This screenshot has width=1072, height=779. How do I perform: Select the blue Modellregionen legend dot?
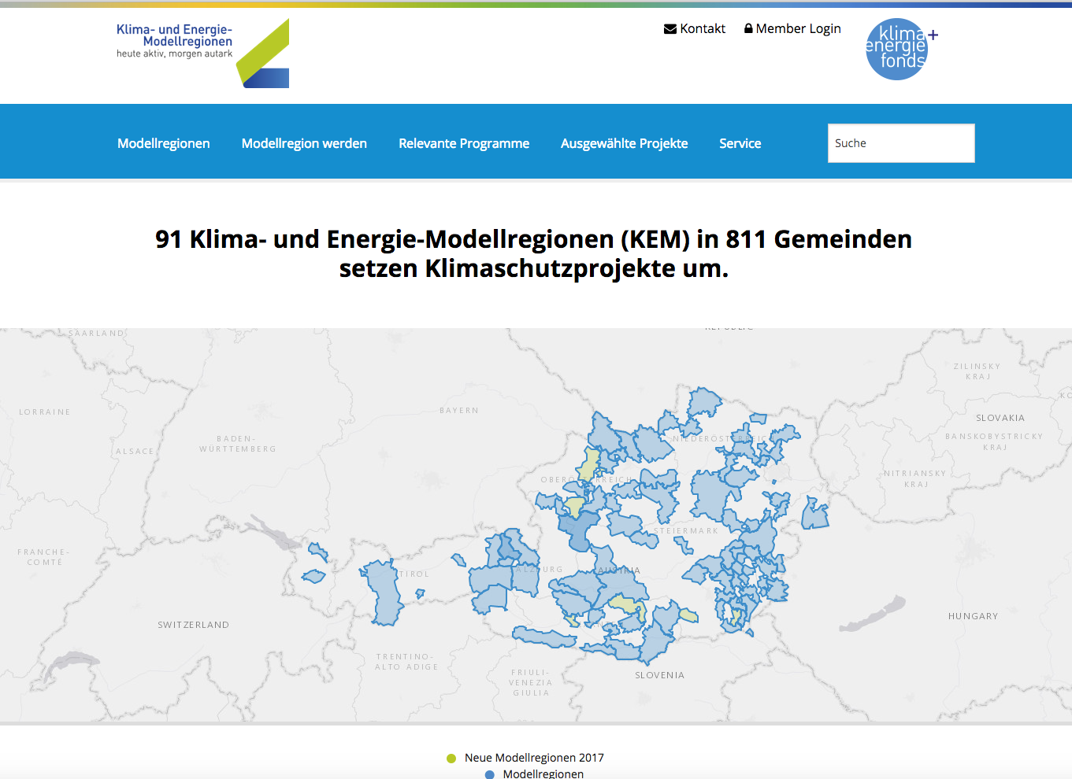(489, 774)
